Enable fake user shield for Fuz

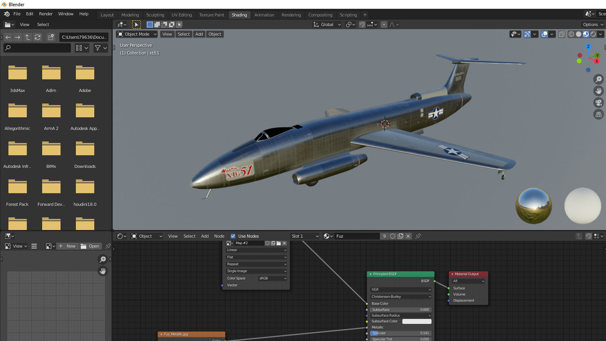click(393, 236)
